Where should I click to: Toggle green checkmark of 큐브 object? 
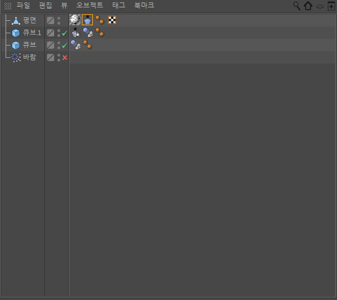point(65,45)
